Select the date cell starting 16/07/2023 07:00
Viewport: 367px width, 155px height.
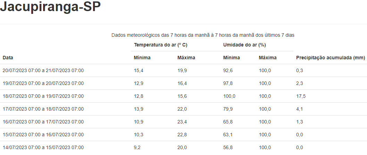(x=43, y=122)
